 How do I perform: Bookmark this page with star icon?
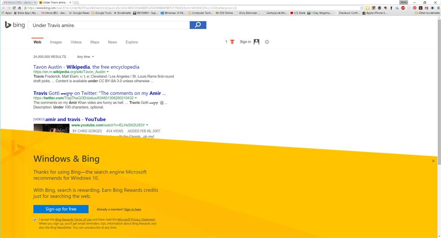[x=362, y=8]
